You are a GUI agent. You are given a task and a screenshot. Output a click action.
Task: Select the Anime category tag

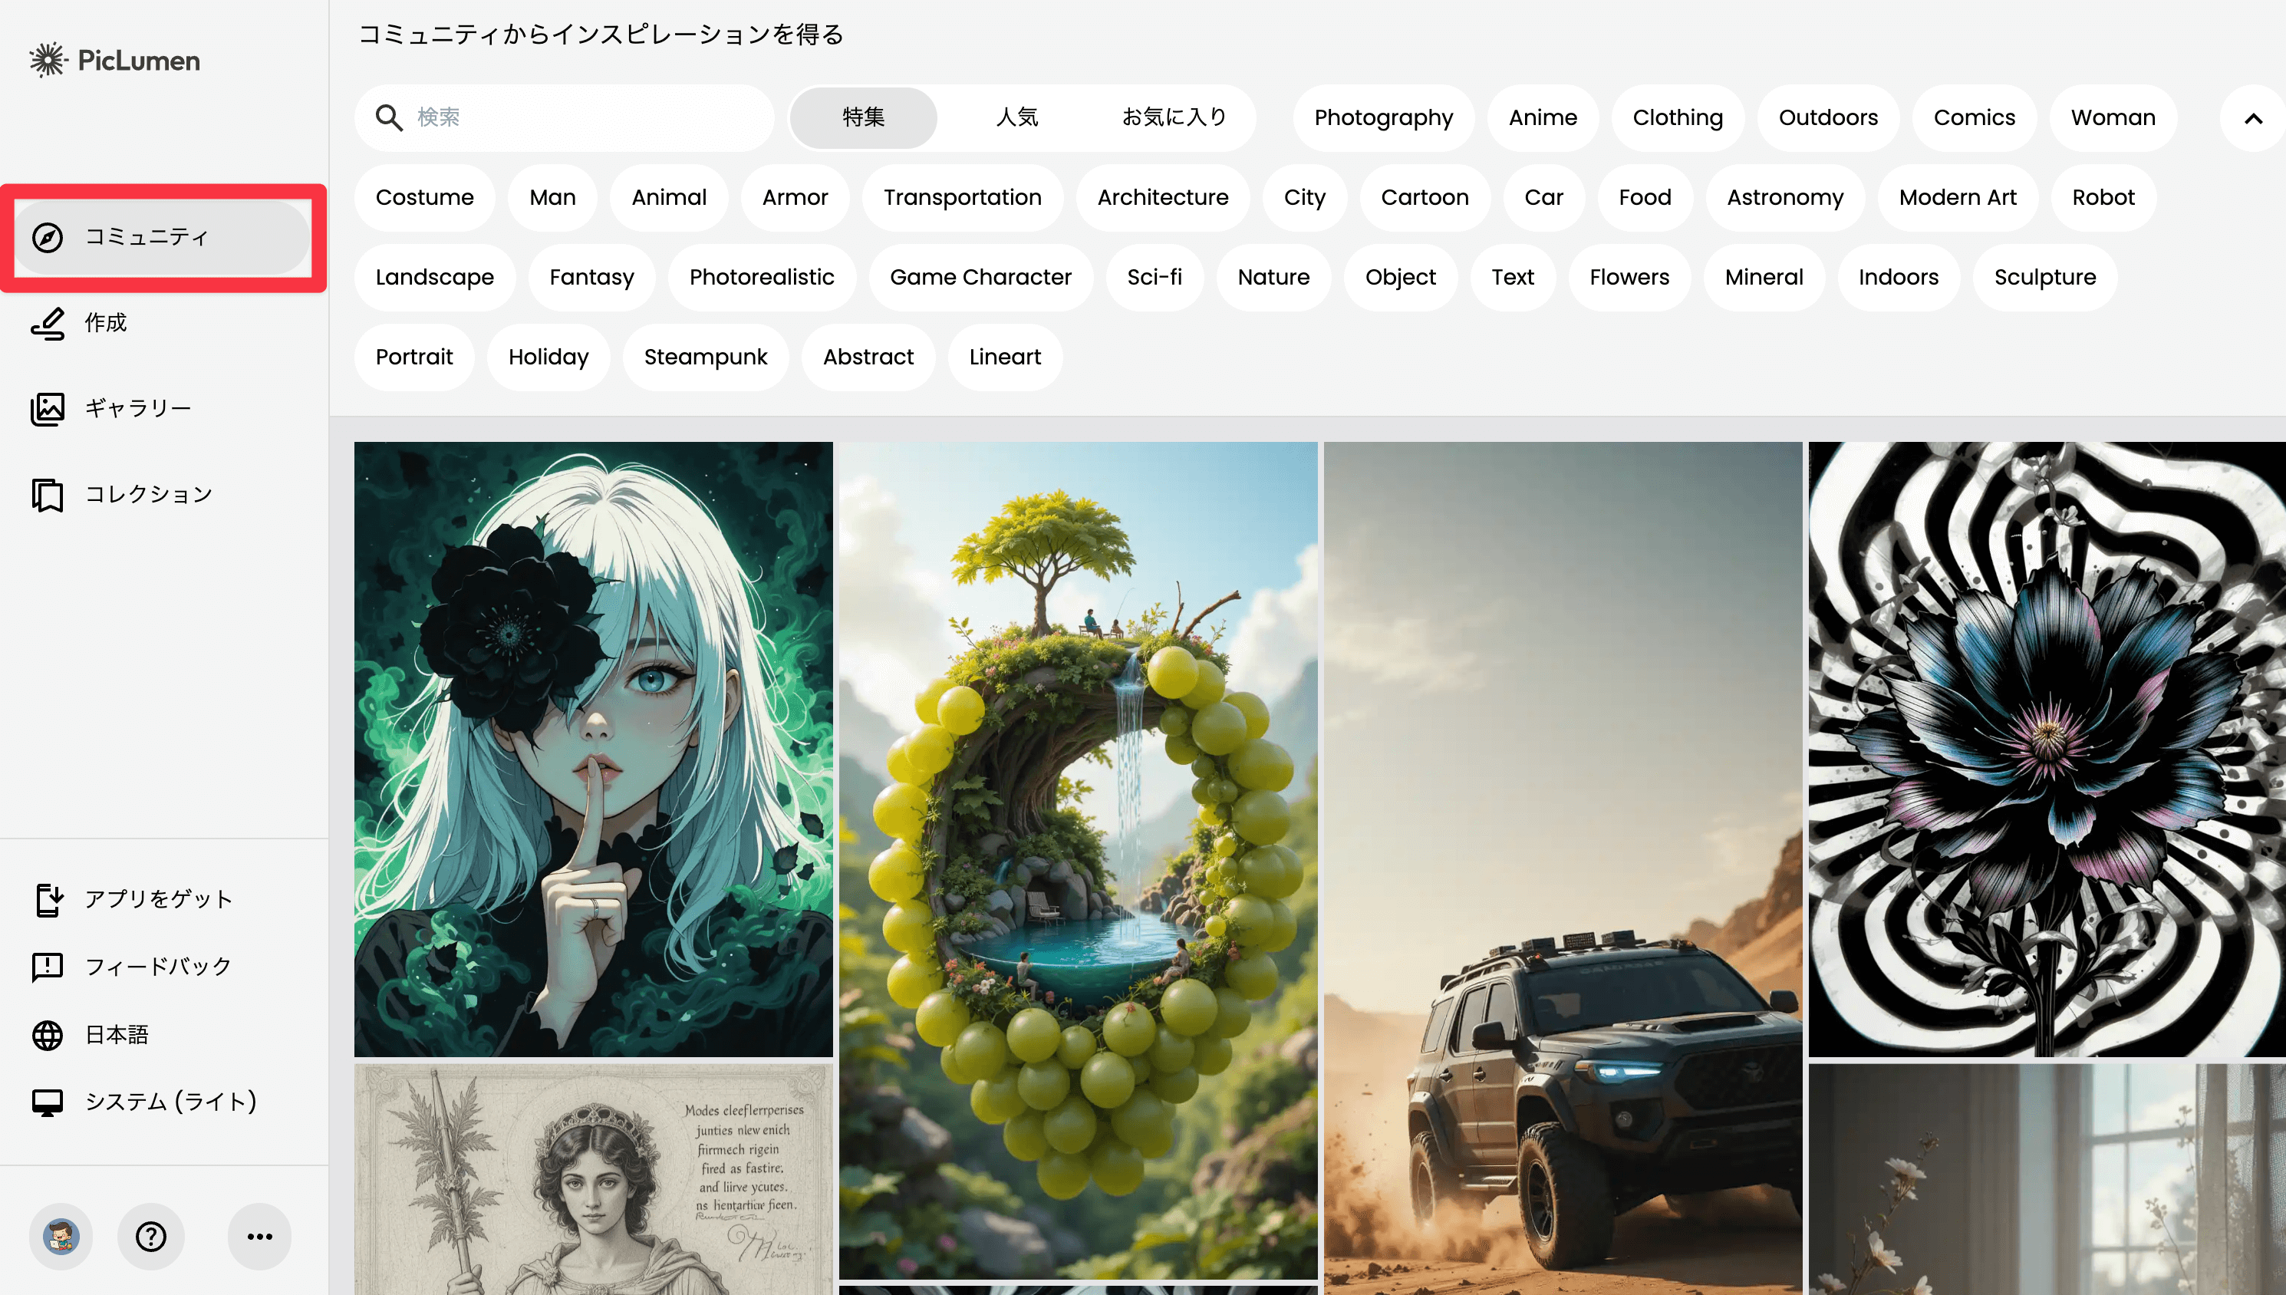(x=1542, y=117)
